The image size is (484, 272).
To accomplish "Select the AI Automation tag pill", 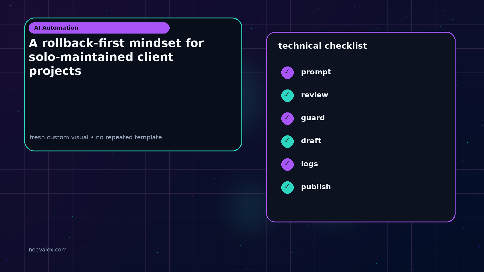I will (99, 28).
